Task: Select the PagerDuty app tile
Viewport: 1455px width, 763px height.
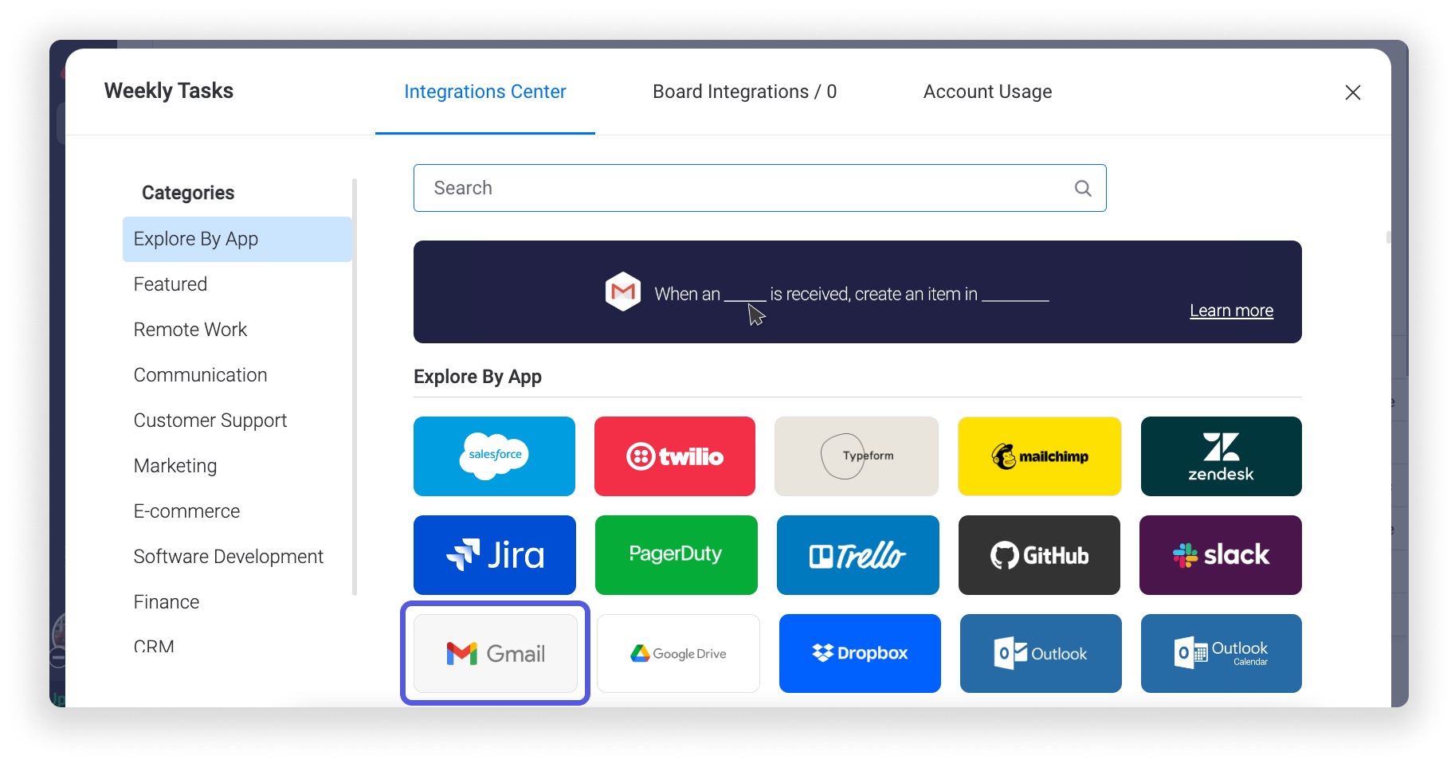Action: pos(676,555)
